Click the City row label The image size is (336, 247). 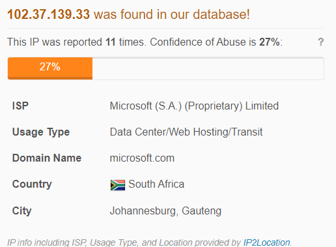tap(21, 211)
